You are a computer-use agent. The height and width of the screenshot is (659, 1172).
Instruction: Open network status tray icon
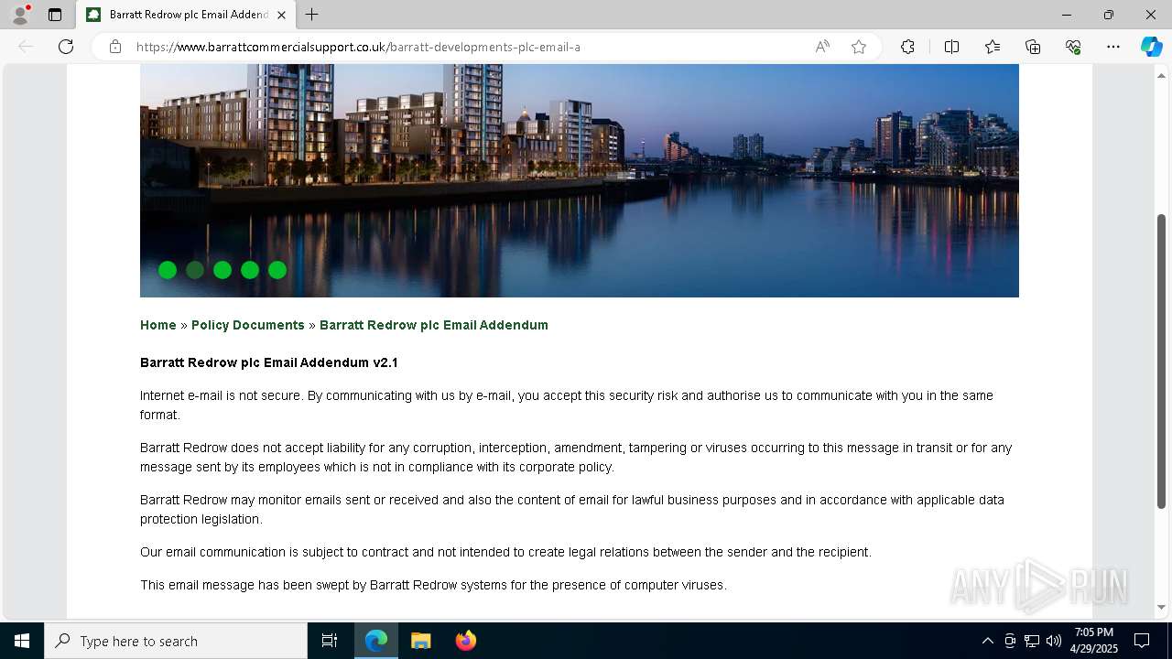pyautogui.click(x=1032, y=641)
